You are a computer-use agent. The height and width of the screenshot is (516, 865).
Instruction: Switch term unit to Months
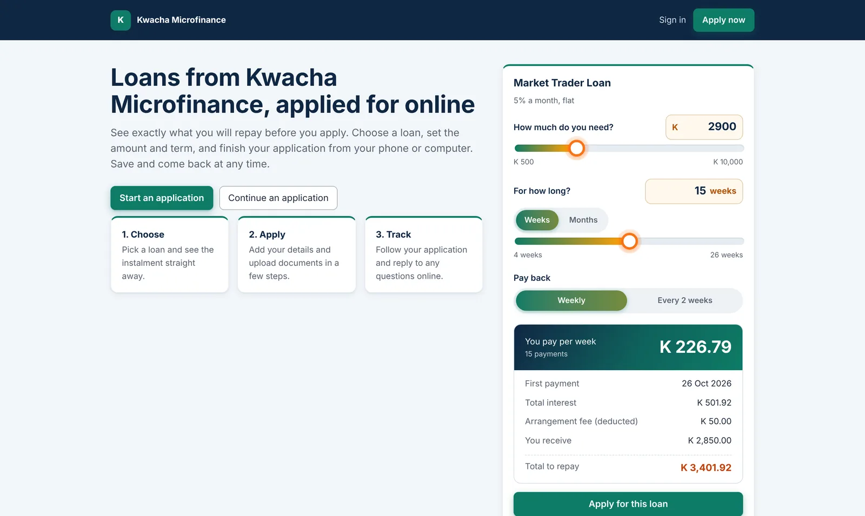click(x=583, y=220)
